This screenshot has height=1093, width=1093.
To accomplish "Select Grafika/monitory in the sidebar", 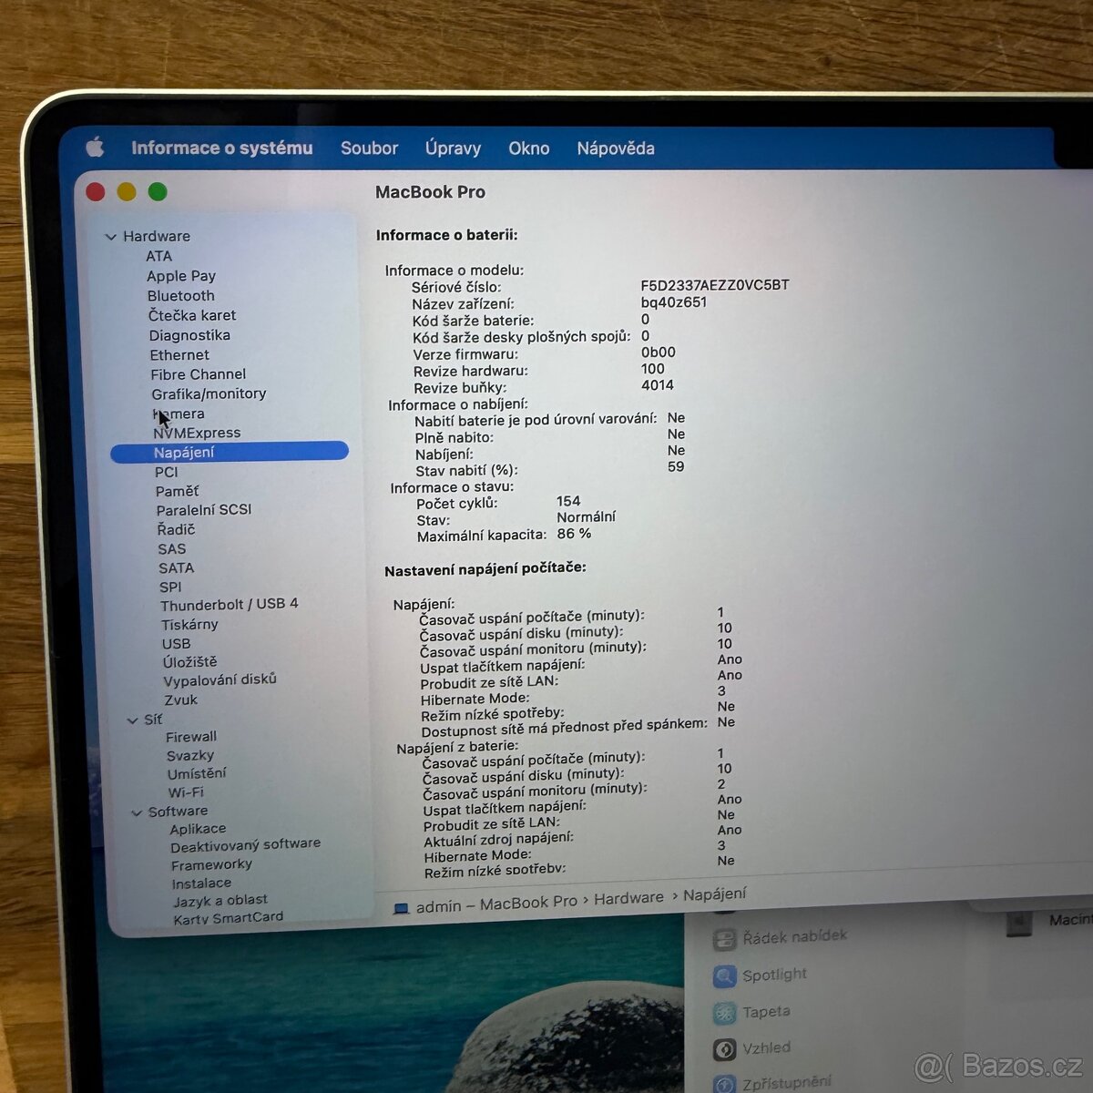I will (x=209, y=393).
